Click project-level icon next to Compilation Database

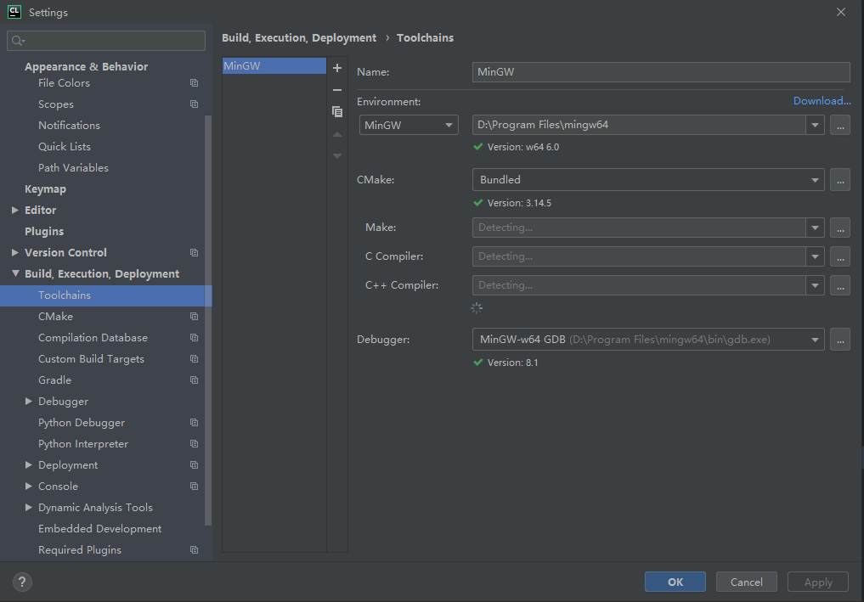[194, 338]
